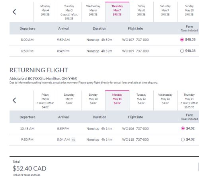This screenshot has height=176, width=199.
Task: Choose Saturday May 9 returning date tab
Action: click(x=69, y=101)
